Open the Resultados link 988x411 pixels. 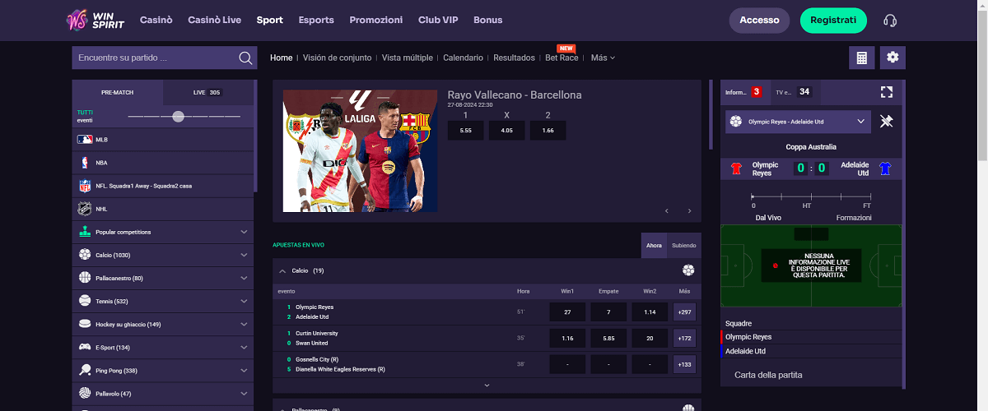click(x=514, y=58)
